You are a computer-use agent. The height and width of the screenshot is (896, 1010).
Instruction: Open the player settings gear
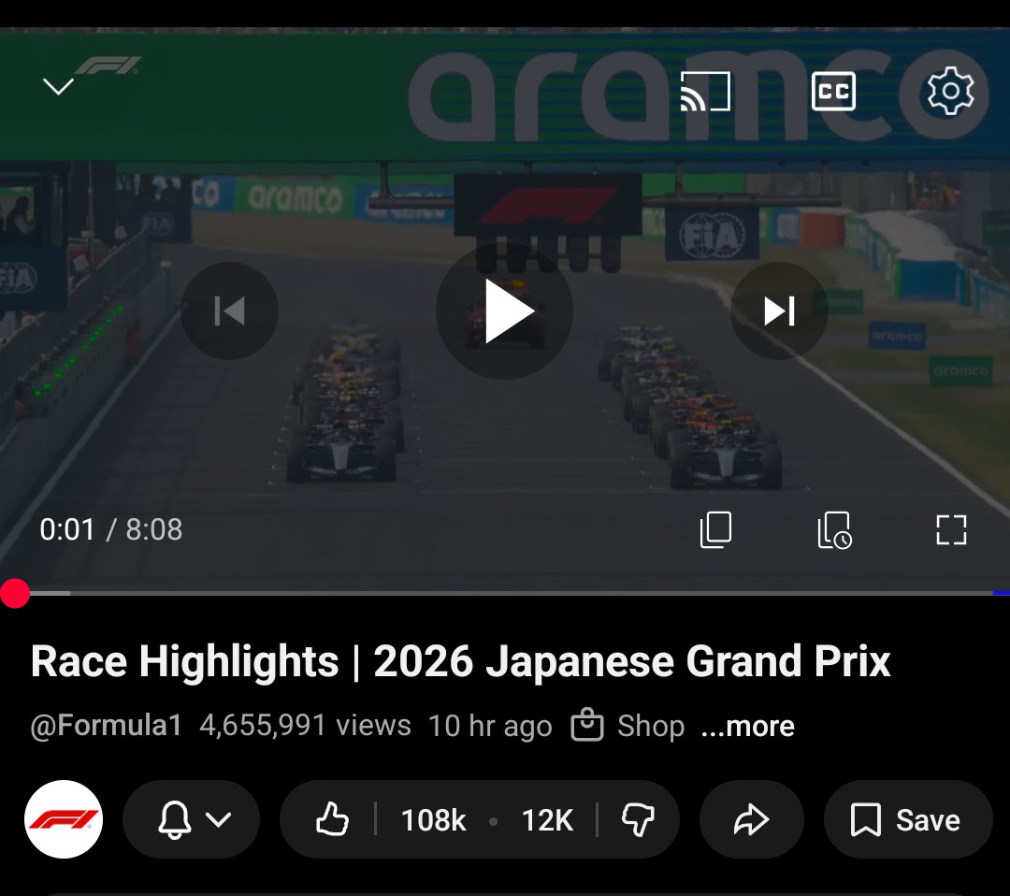coord(950,92)
